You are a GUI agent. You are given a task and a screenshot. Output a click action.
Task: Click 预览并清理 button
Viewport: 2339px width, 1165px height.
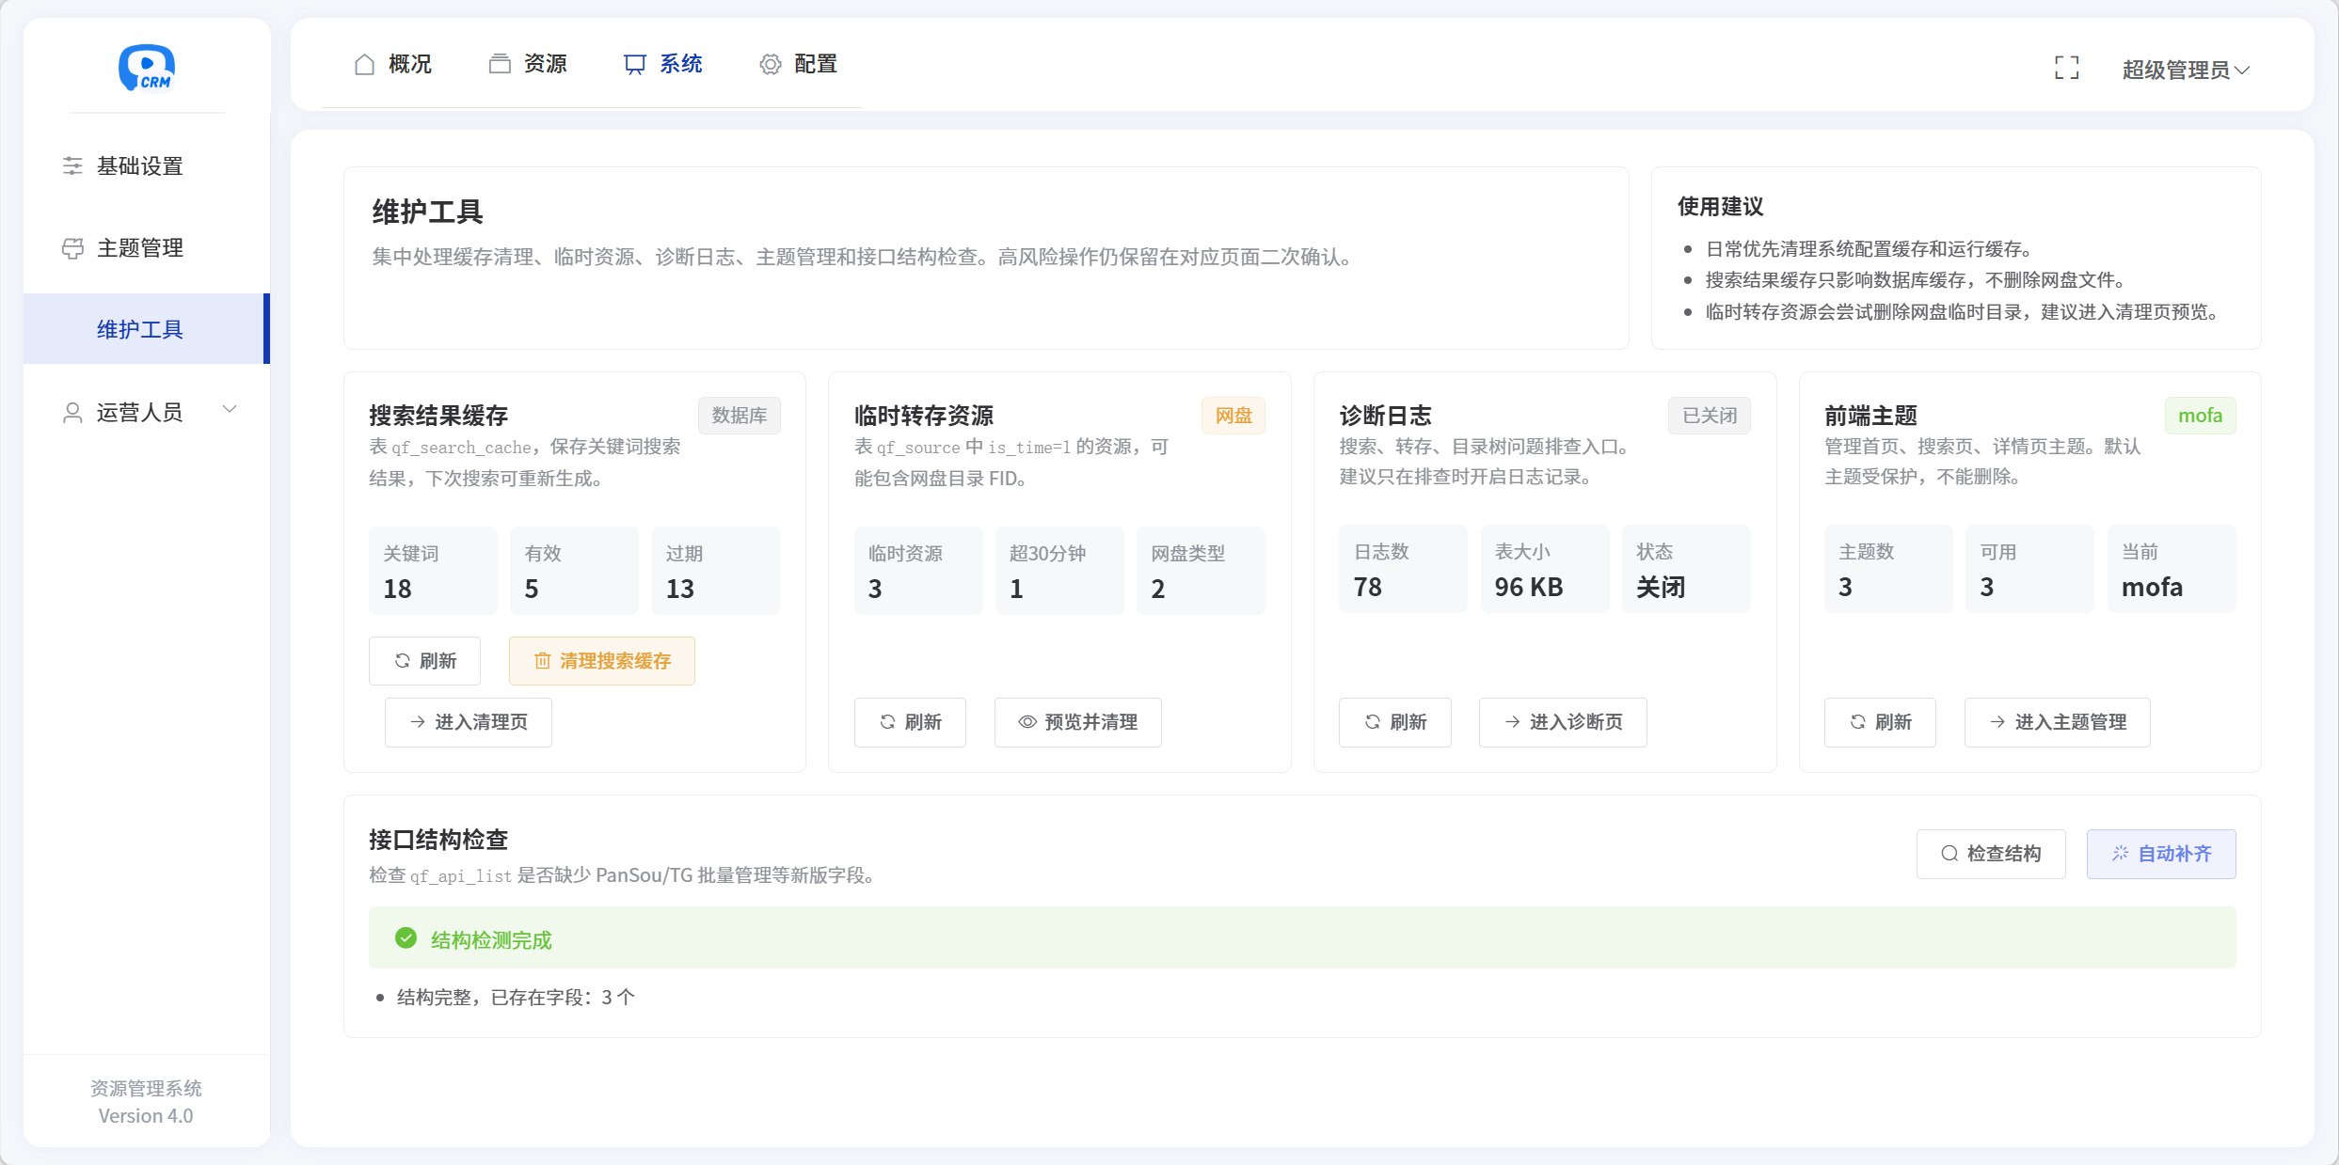point(1078,722)
